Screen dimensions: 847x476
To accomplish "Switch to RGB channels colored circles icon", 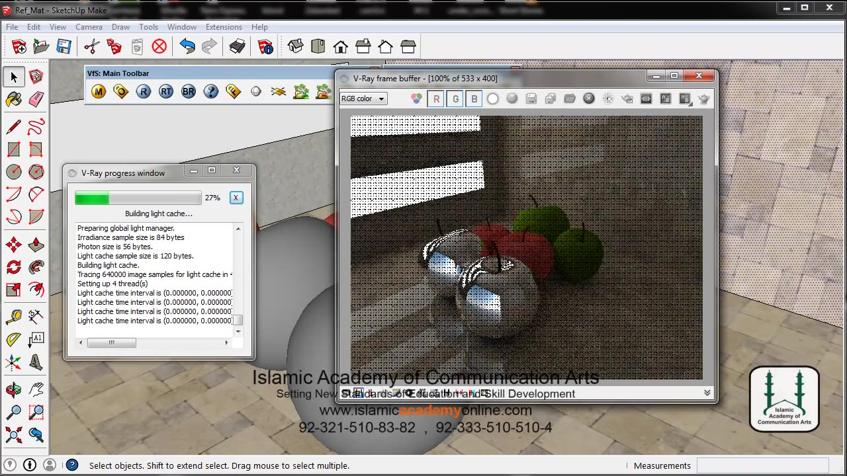I will [x=416, y=99].
